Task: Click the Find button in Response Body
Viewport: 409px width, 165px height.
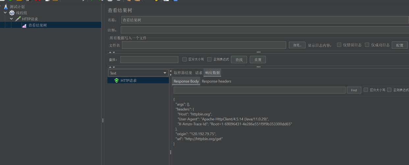Action: click(x=354, y=90)
